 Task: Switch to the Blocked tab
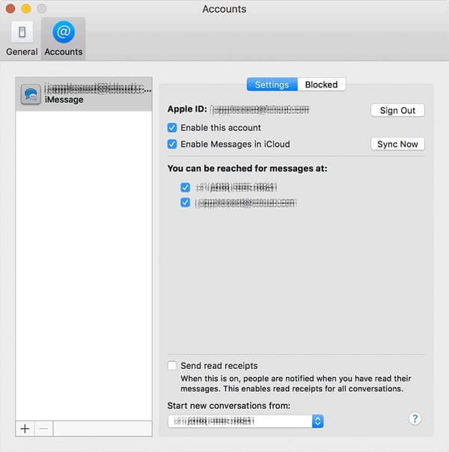coord(321,85)
